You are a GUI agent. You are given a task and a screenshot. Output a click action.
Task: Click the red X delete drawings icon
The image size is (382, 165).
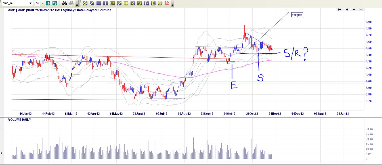(167, 3)
